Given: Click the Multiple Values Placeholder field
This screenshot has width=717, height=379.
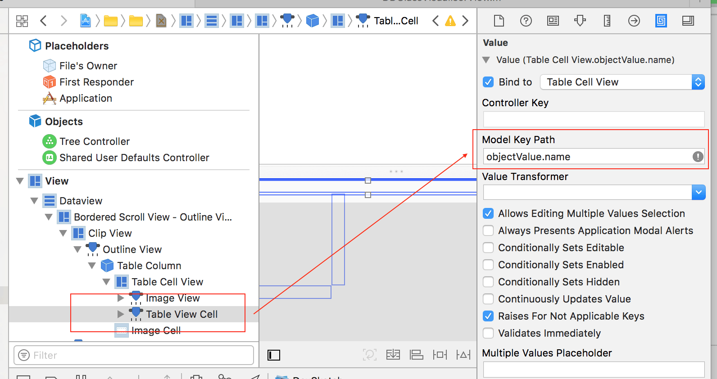Looking at the screenshot, I should pos(594,370).
